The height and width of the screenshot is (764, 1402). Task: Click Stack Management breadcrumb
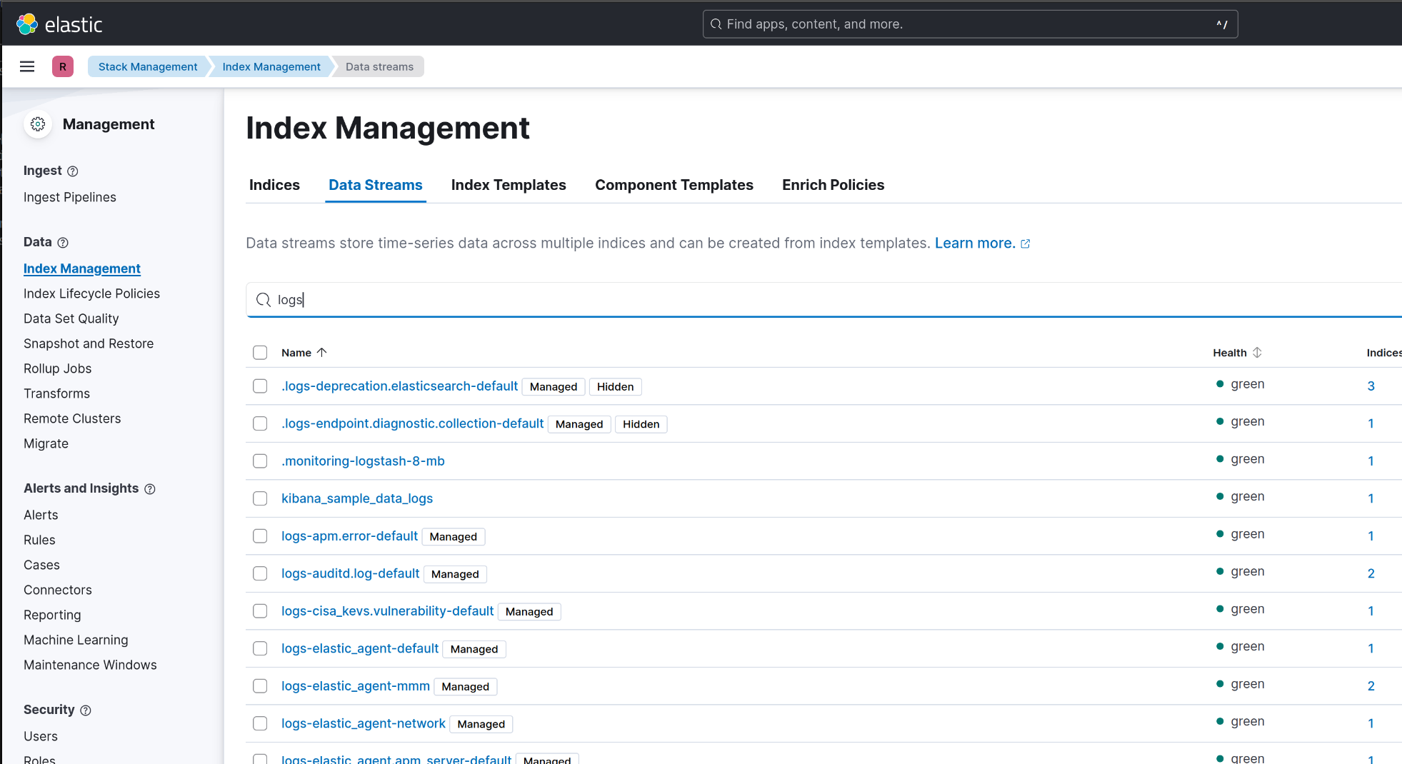(148, 66)
